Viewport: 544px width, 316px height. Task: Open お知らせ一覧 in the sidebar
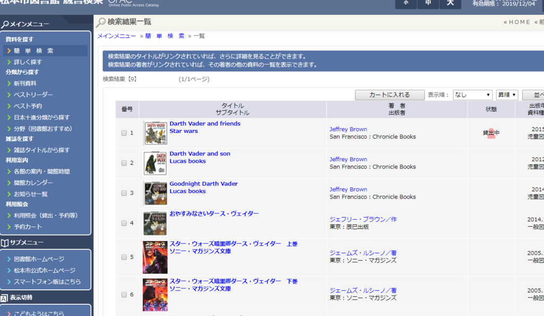coord(30,194)
